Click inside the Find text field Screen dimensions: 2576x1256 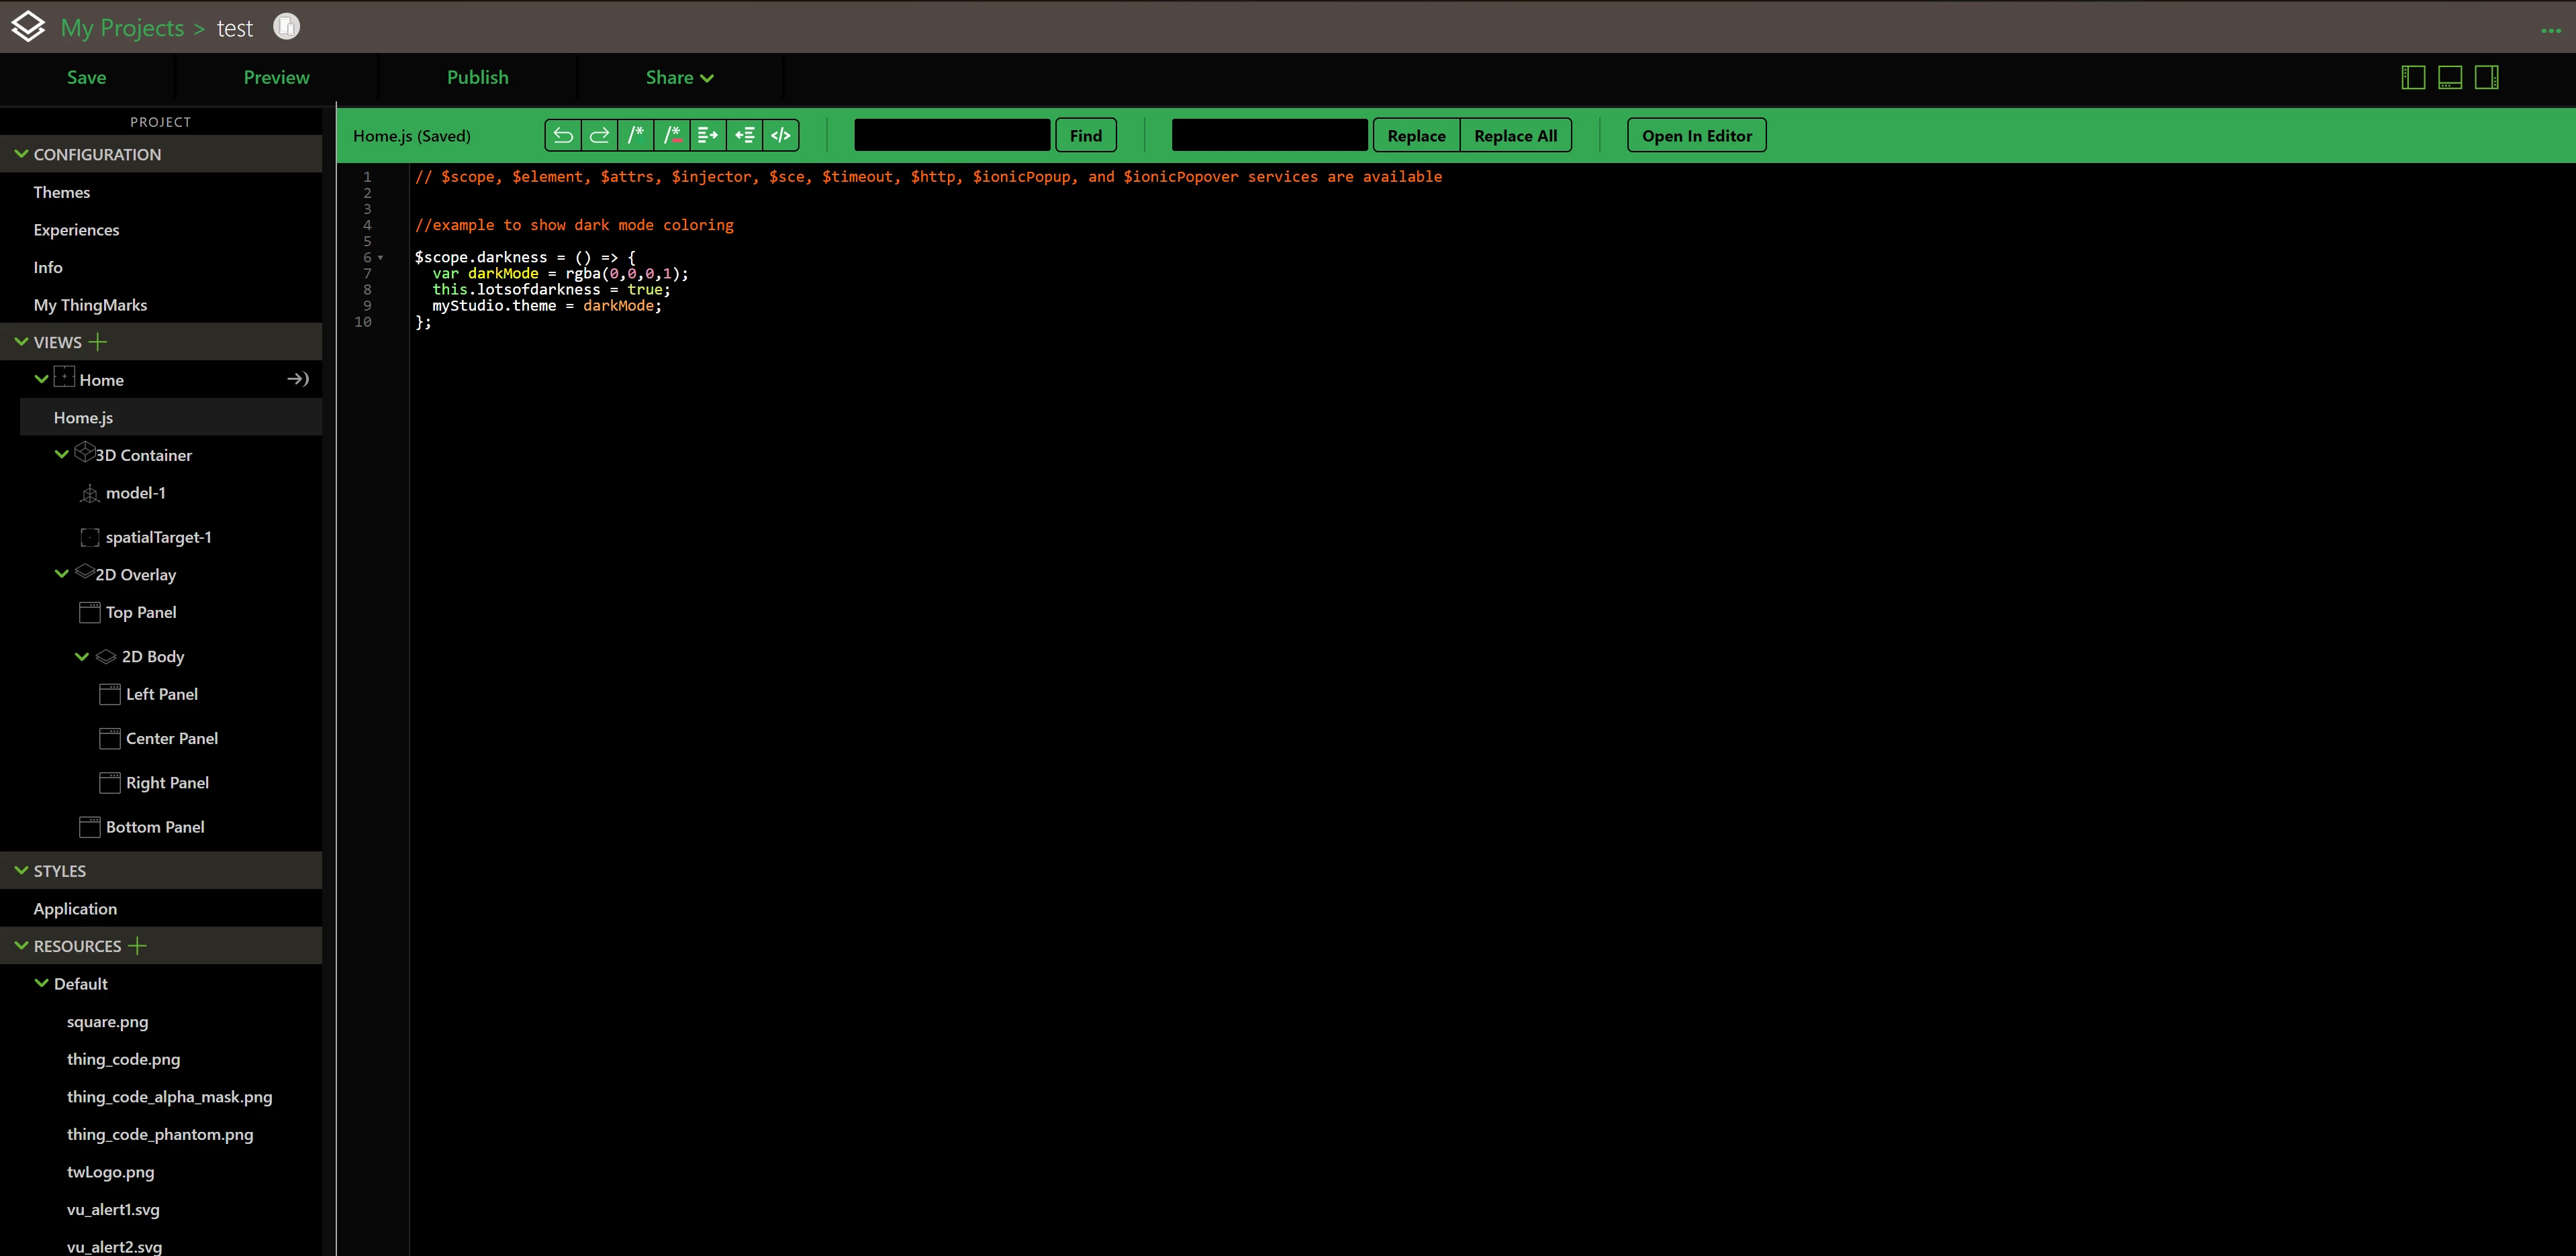click(x=951, y=136)
